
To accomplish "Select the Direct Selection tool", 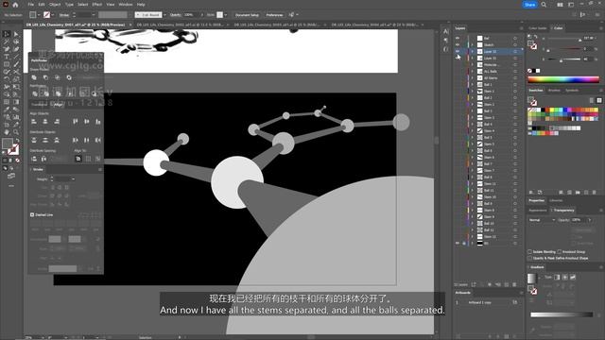I will 16,34.
